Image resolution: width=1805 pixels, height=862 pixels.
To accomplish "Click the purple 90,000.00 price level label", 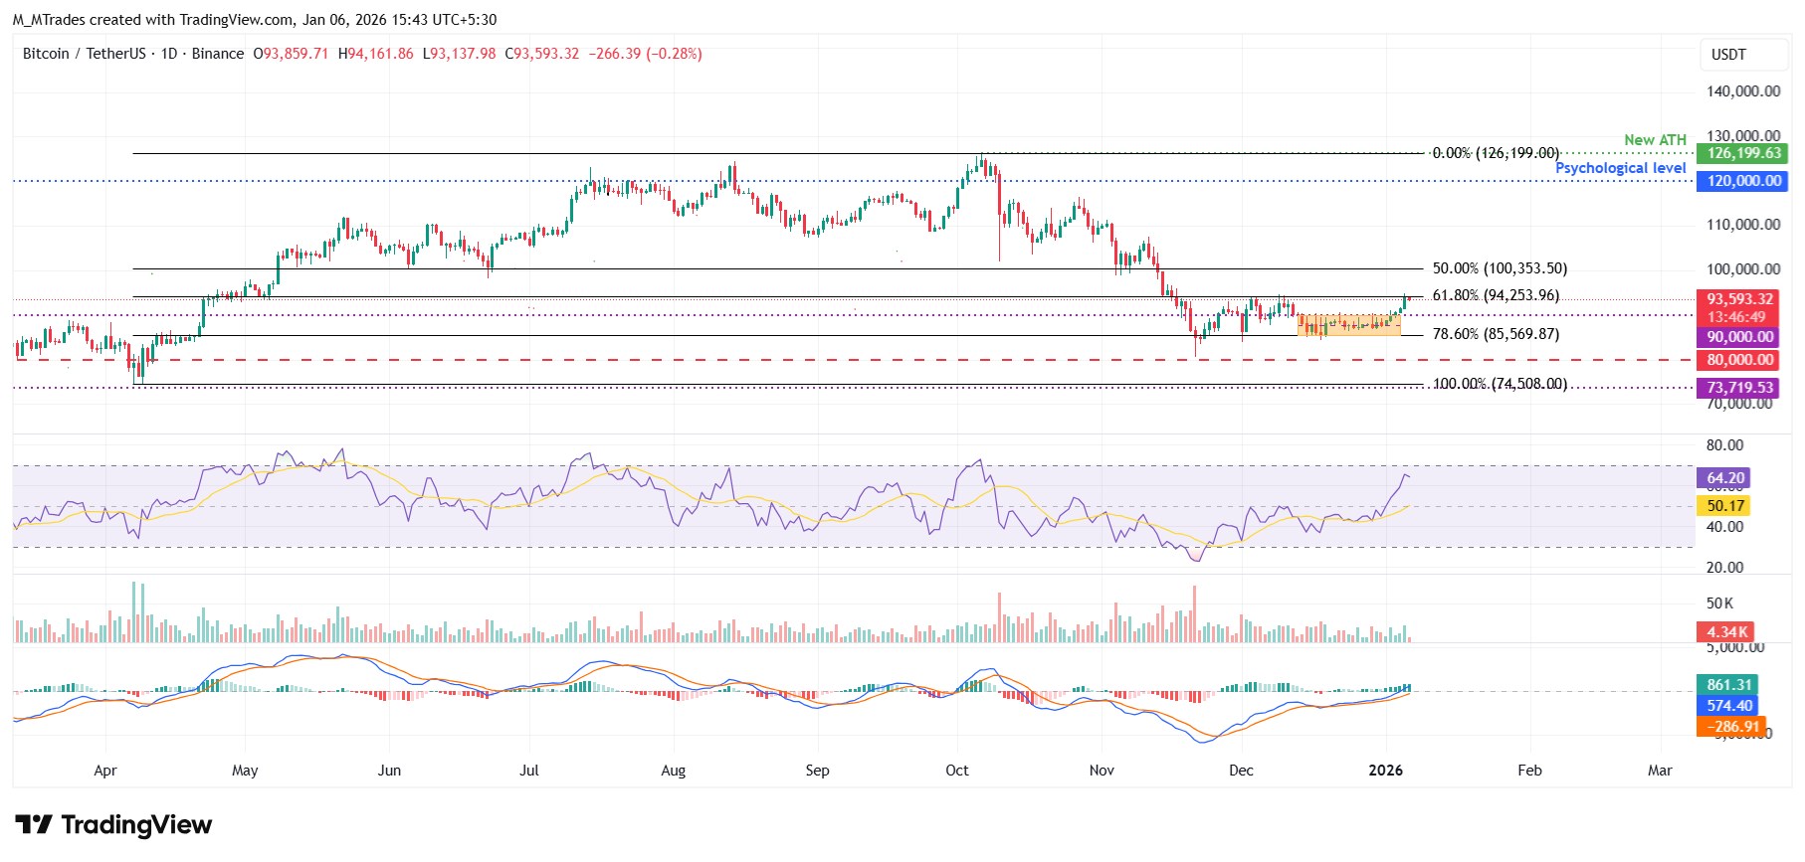I will (1739, 337).
